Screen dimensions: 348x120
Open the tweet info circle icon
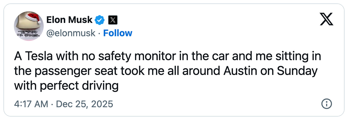click(x=327, y=104)
